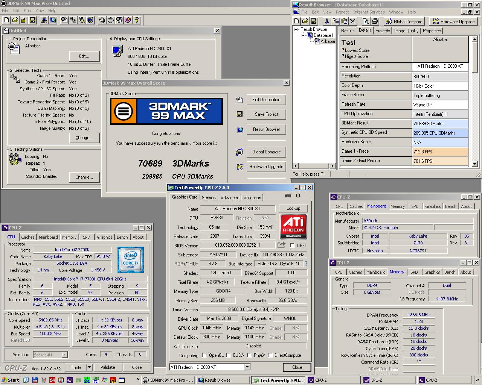Click the Edit Description button
This screenshot has height=385, width=482.
pyautogui.click(x=266, y=100)
